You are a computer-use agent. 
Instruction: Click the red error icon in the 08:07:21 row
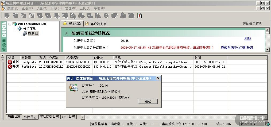pos(10,67)
